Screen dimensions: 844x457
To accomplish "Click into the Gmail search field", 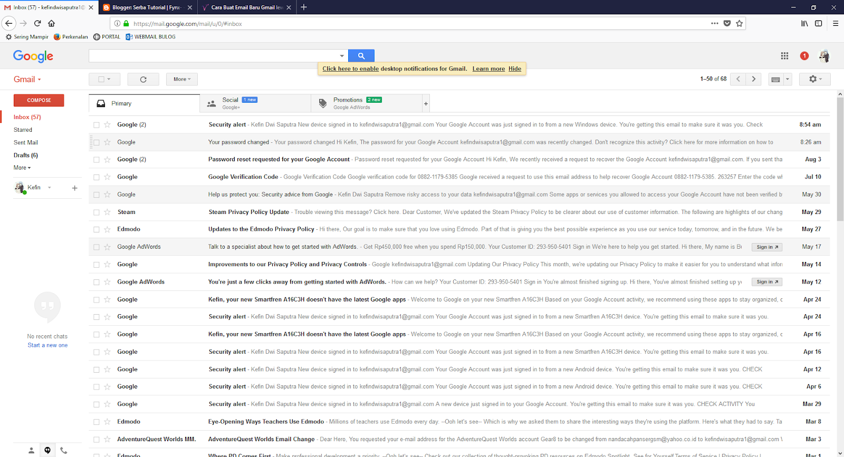I will [x=214, y=56].
